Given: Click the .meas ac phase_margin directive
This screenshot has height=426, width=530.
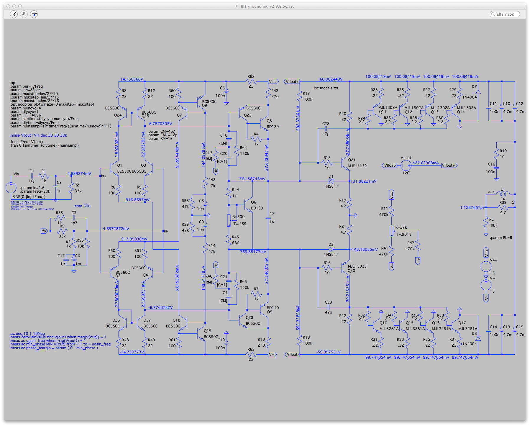Looking at the screenshot, I should click(54, 348).
